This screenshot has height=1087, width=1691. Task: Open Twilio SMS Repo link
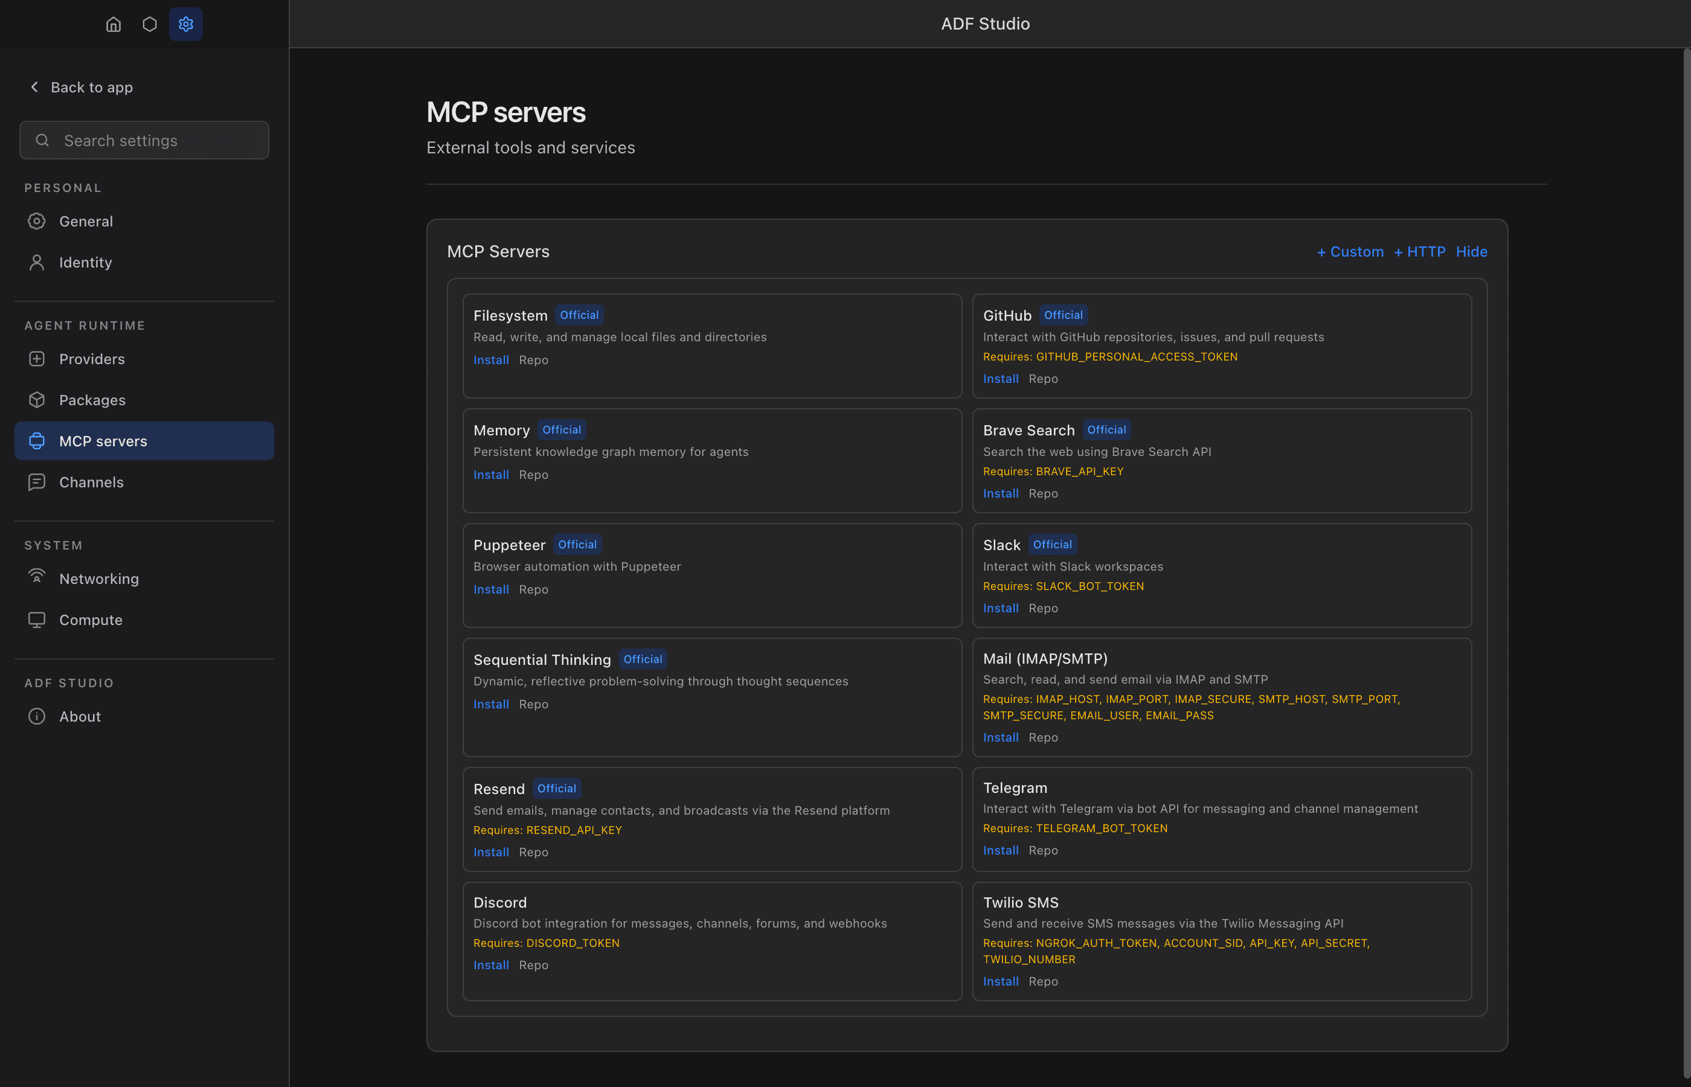[1043, 982]
